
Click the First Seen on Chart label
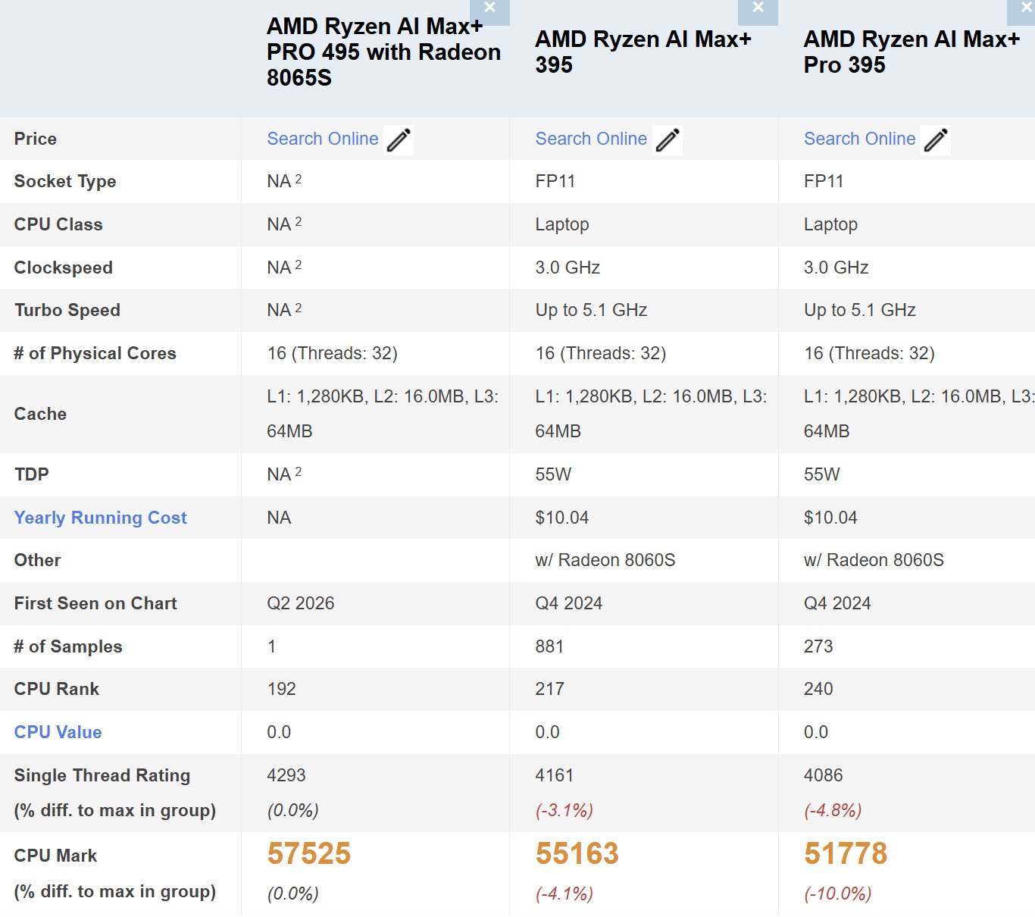pyautogui.click(x=95, y=603)
